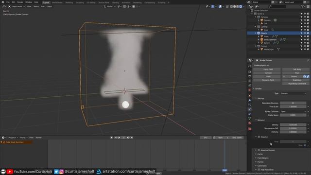311x175 pixels.
Task: Click the Resolution Divisions field
Action: click(x=293, y=103)
